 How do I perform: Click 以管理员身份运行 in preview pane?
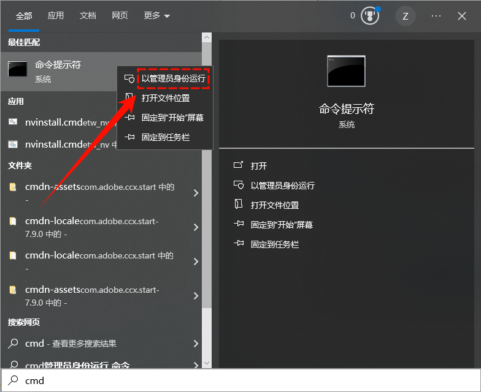(282, 186)
